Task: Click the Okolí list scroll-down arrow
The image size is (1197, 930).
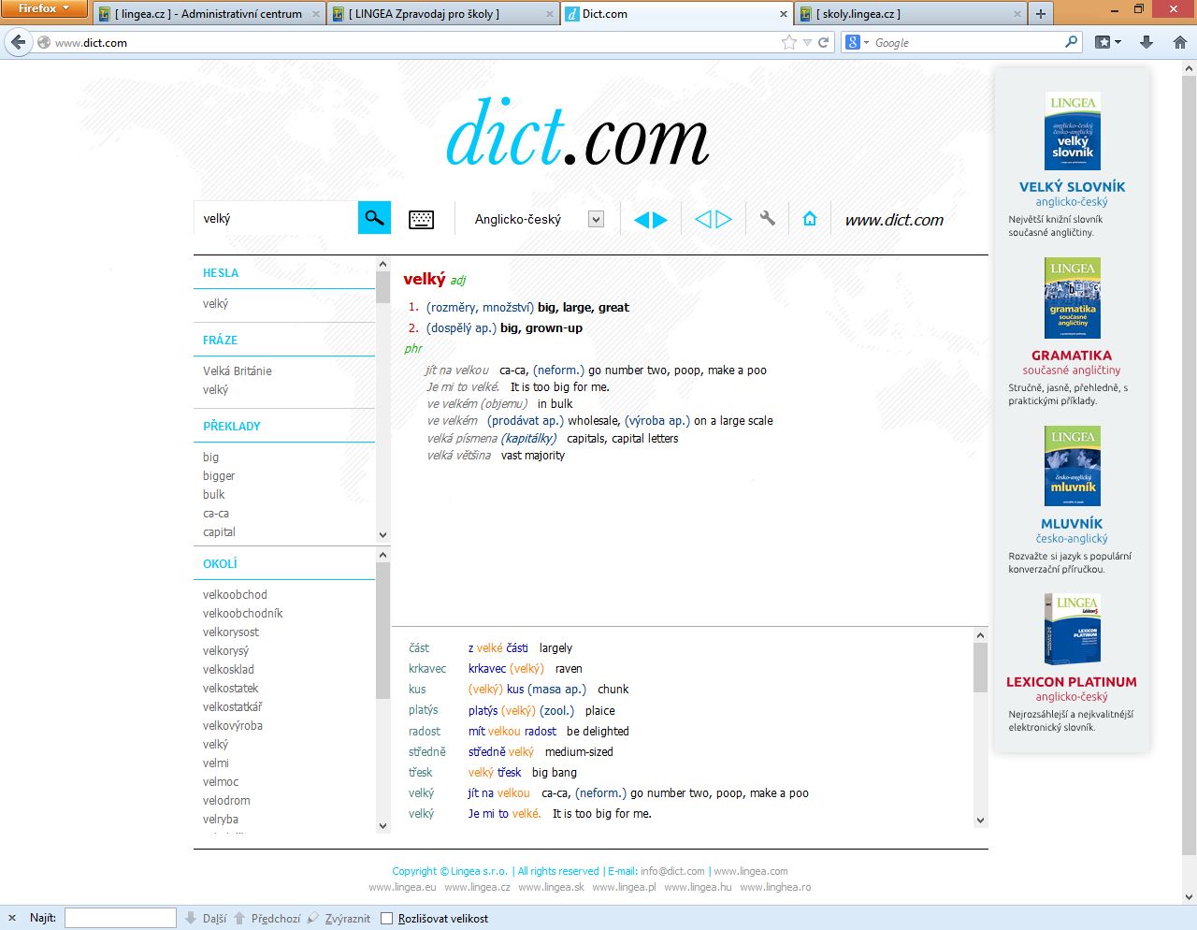Action: point(382,826)
